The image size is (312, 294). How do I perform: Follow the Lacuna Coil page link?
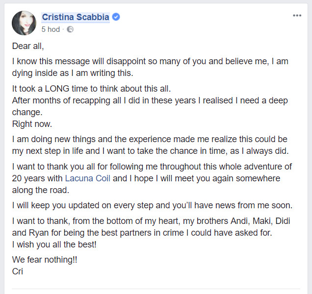tap(87, 178)
